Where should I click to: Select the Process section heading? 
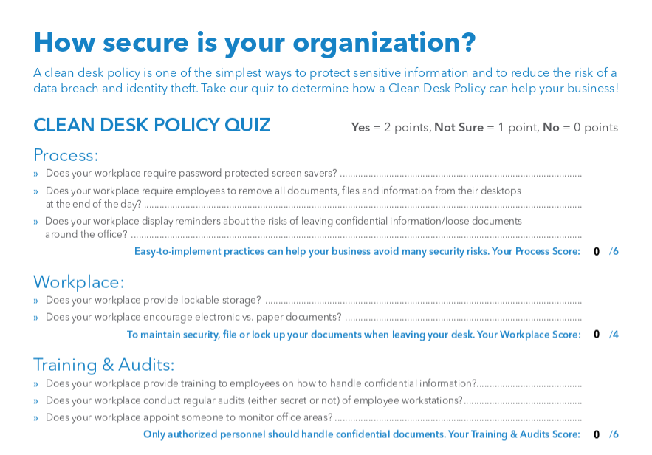point(66,156)
